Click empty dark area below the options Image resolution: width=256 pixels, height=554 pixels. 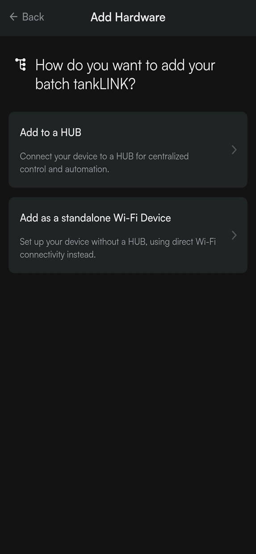click(x=128, y=402)
